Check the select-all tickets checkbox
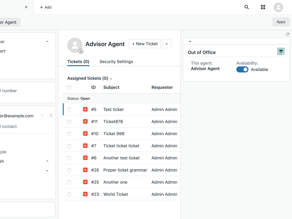This screenshot has height=219, width=292. tap(69, 88)
